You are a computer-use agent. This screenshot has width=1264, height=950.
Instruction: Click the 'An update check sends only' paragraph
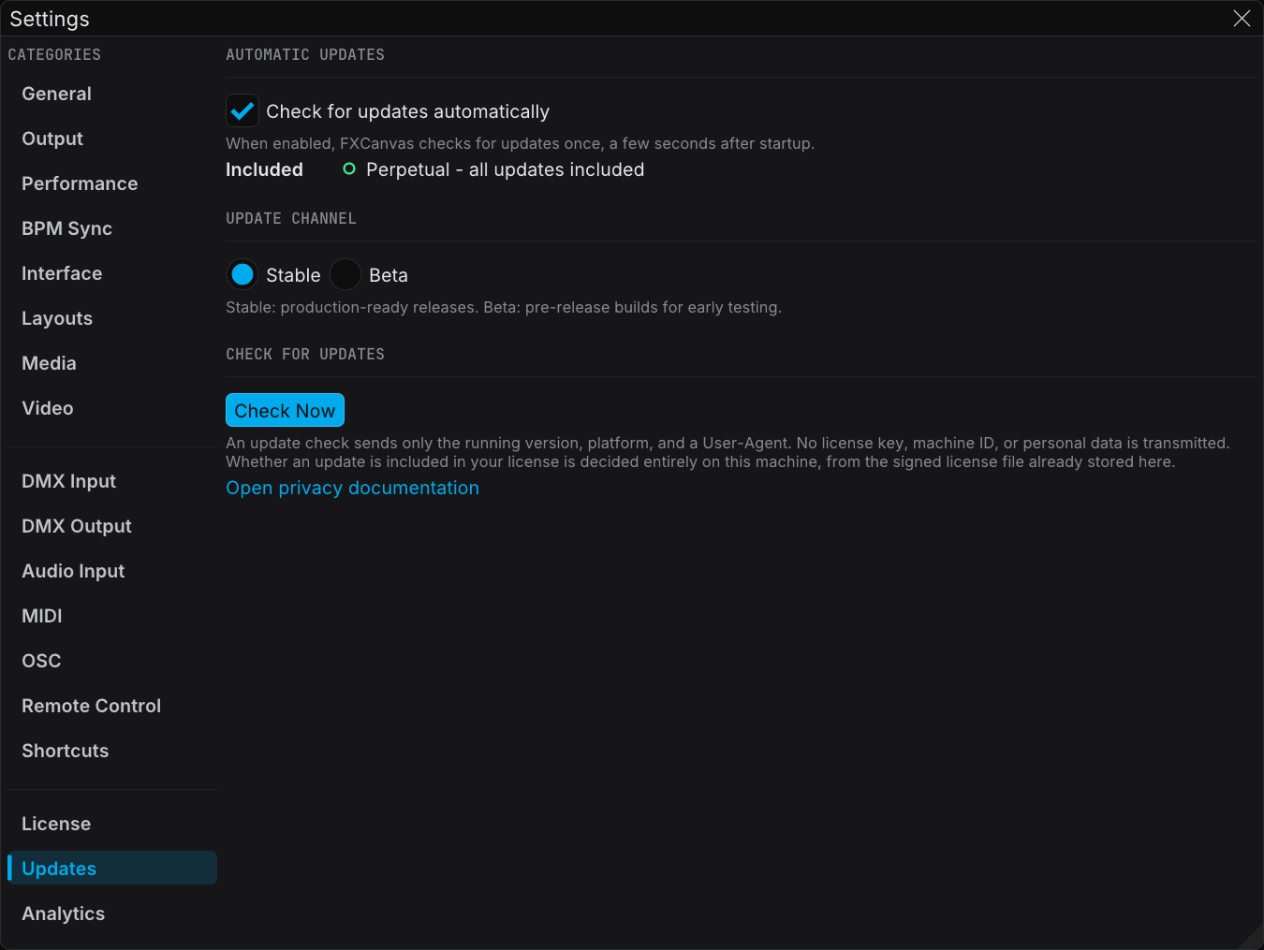(728, 452)
